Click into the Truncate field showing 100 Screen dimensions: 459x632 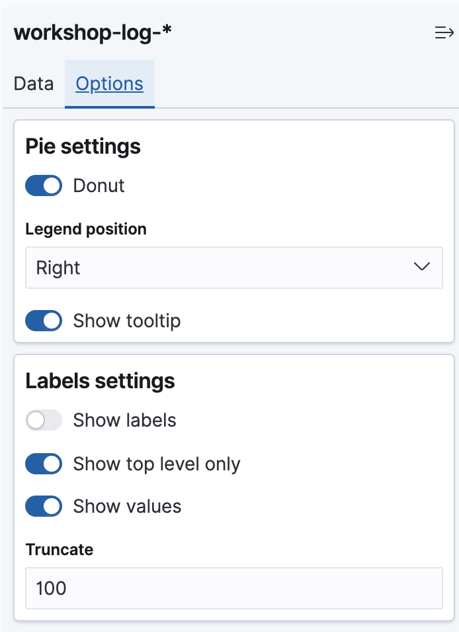point(234,588)
